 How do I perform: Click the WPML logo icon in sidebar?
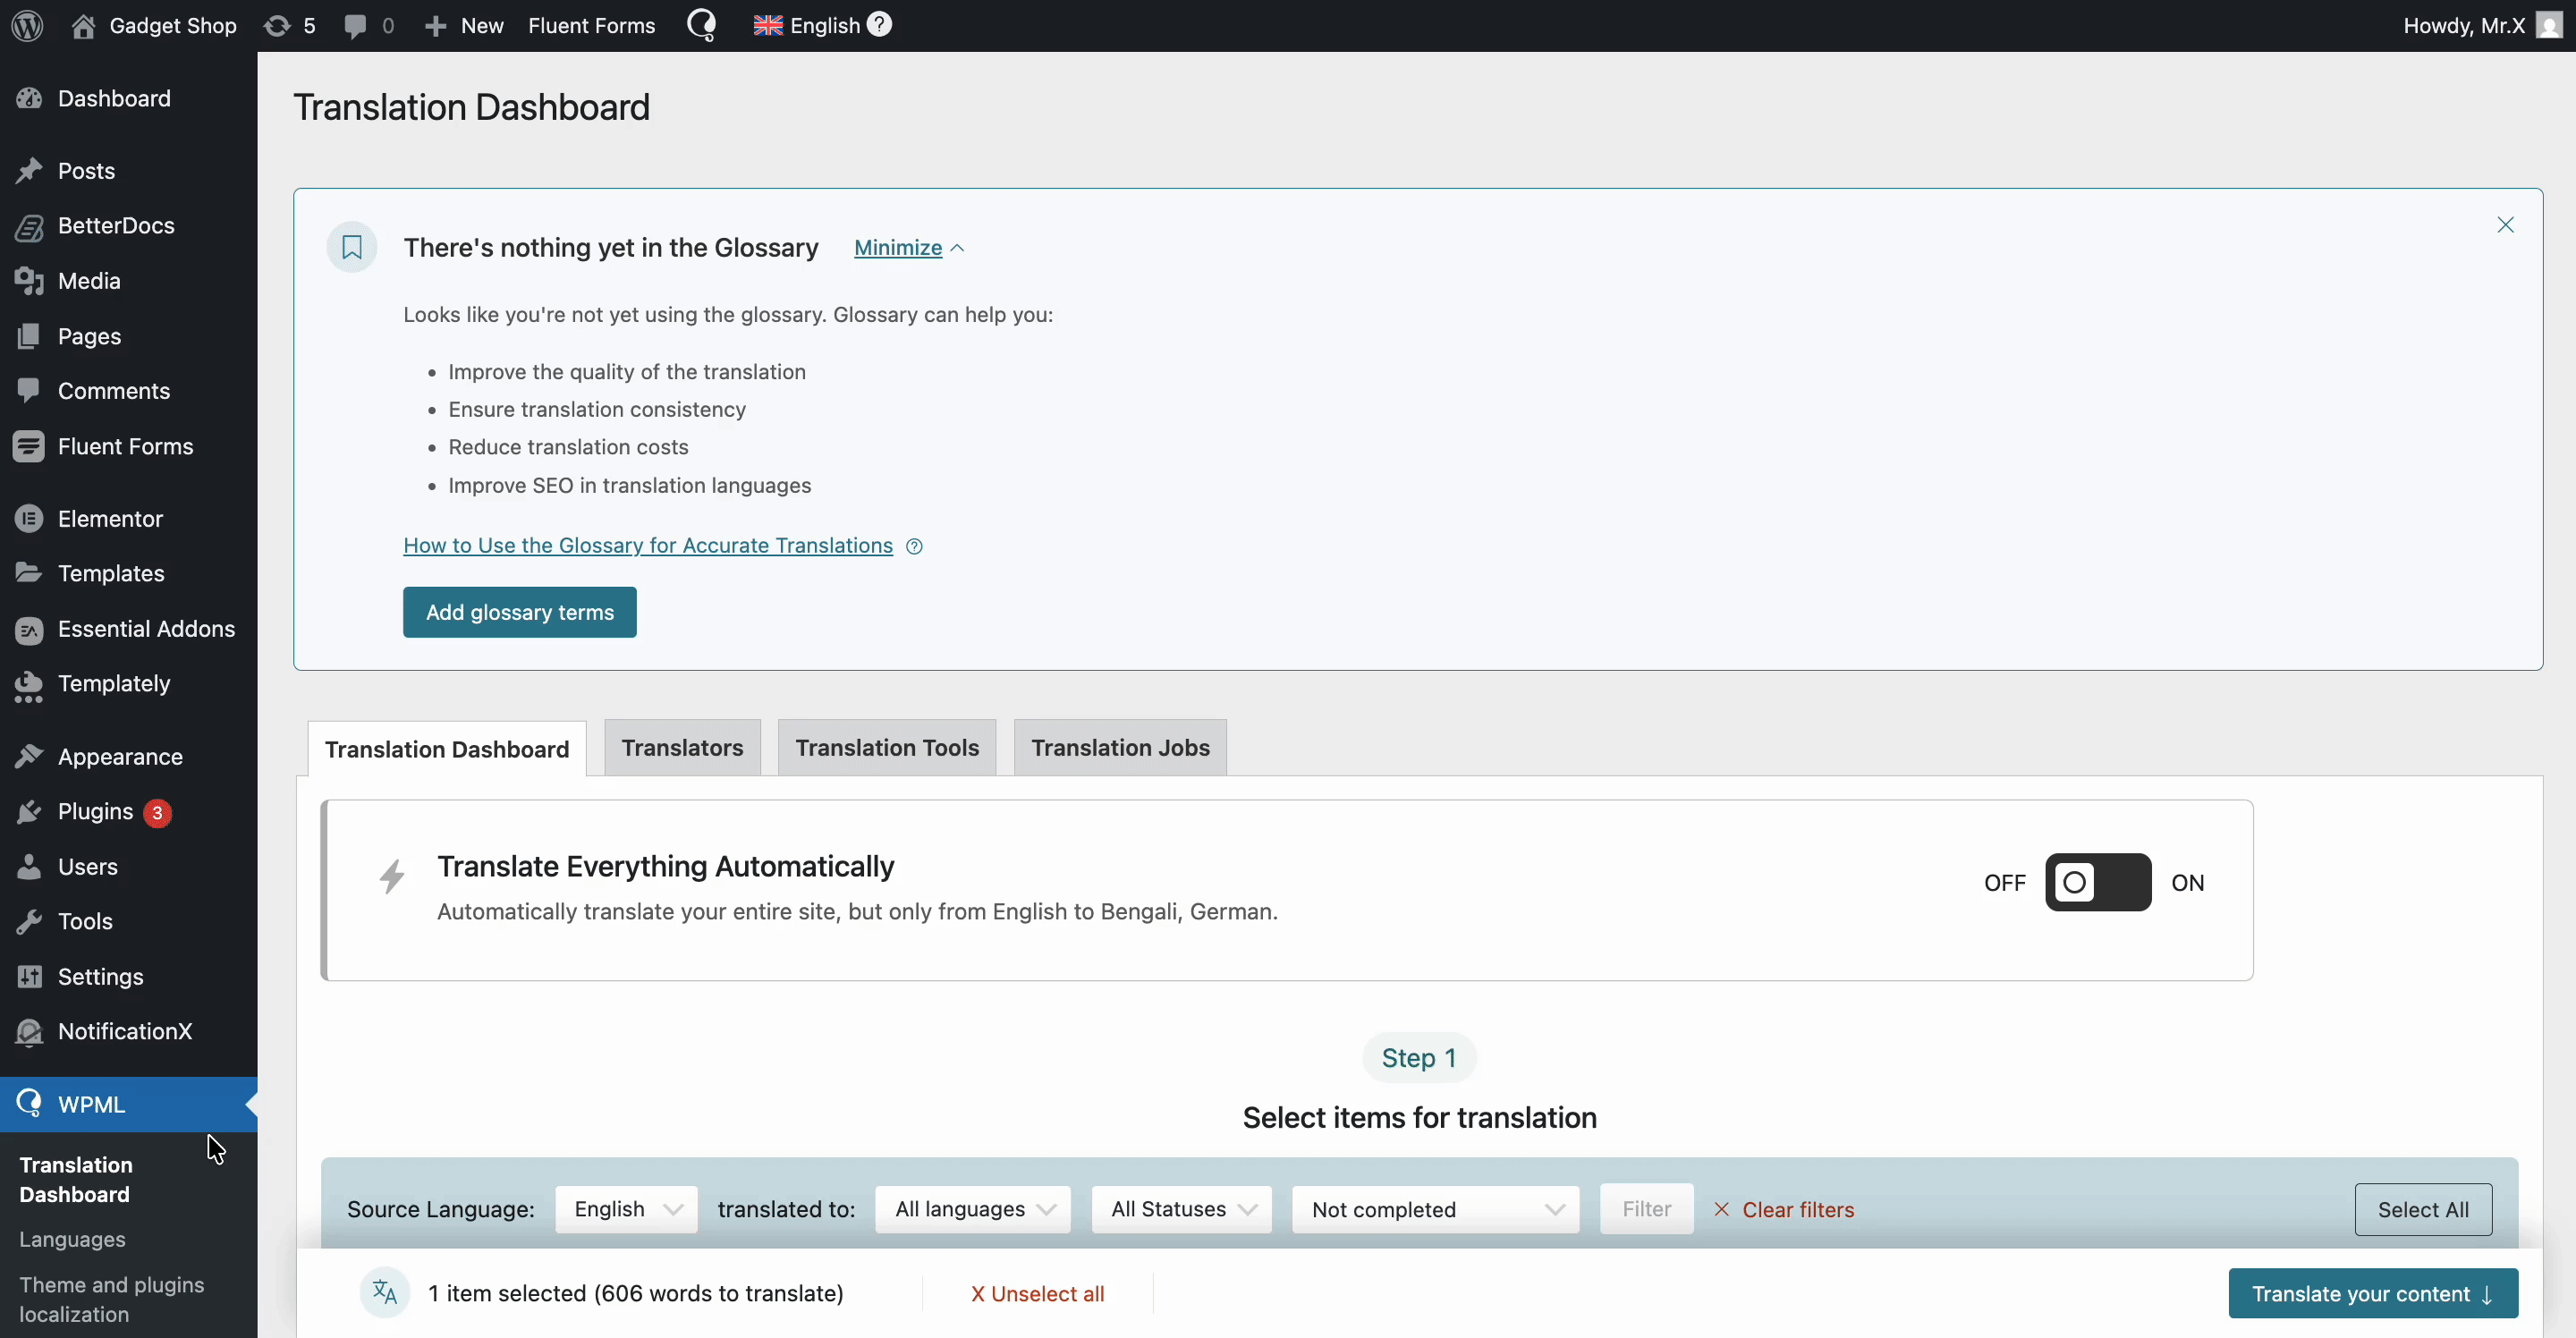[x=30, y=1104]
